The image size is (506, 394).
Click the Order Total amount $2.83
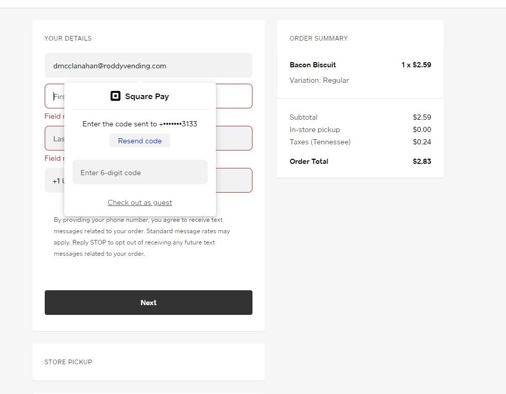[422, 161]
